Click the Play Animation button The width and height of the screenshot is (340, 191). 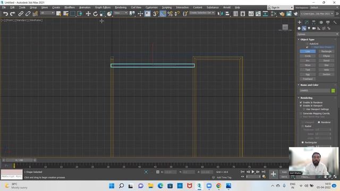[253, 172]
